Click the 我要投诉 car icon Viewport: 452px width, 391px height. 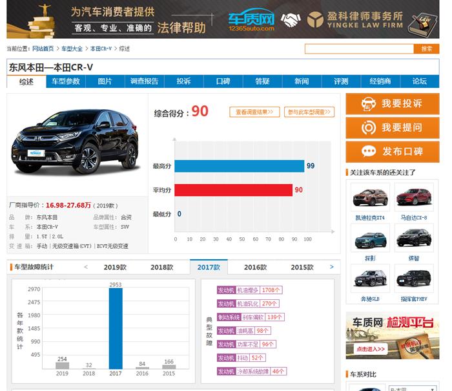[369, 104]
